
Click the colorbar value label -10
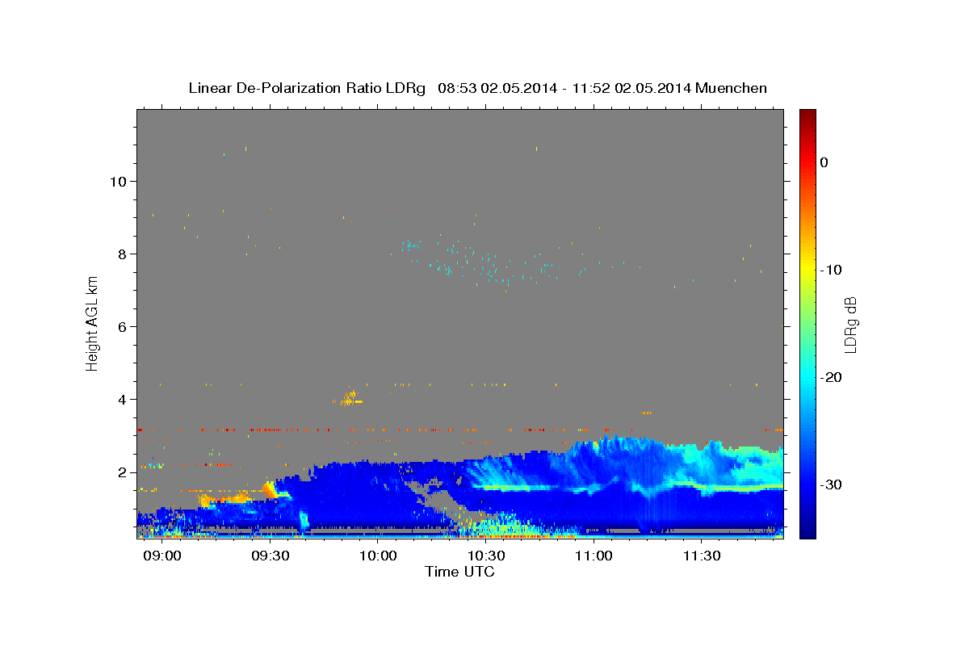point(831,270)
